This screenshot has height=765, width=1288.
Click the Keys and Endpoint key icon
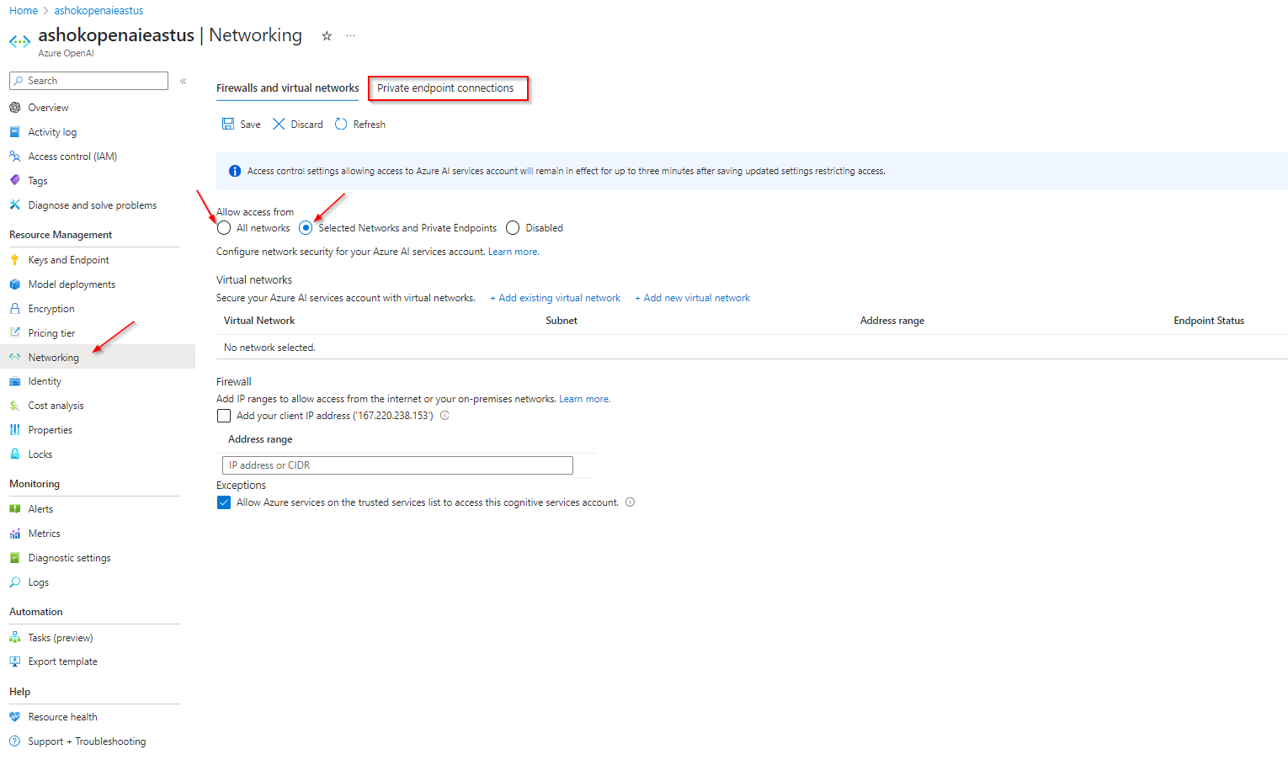[14, 260]
